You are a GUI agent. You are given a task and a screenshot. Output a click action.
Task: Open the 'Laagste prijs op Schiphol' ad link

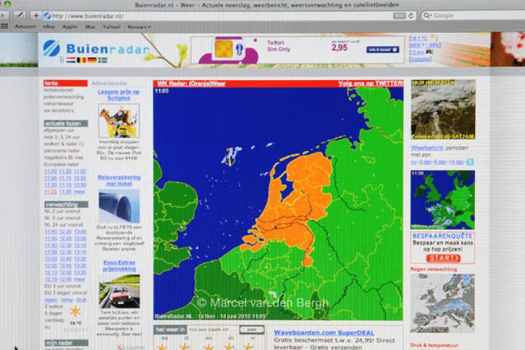[119, 95]
